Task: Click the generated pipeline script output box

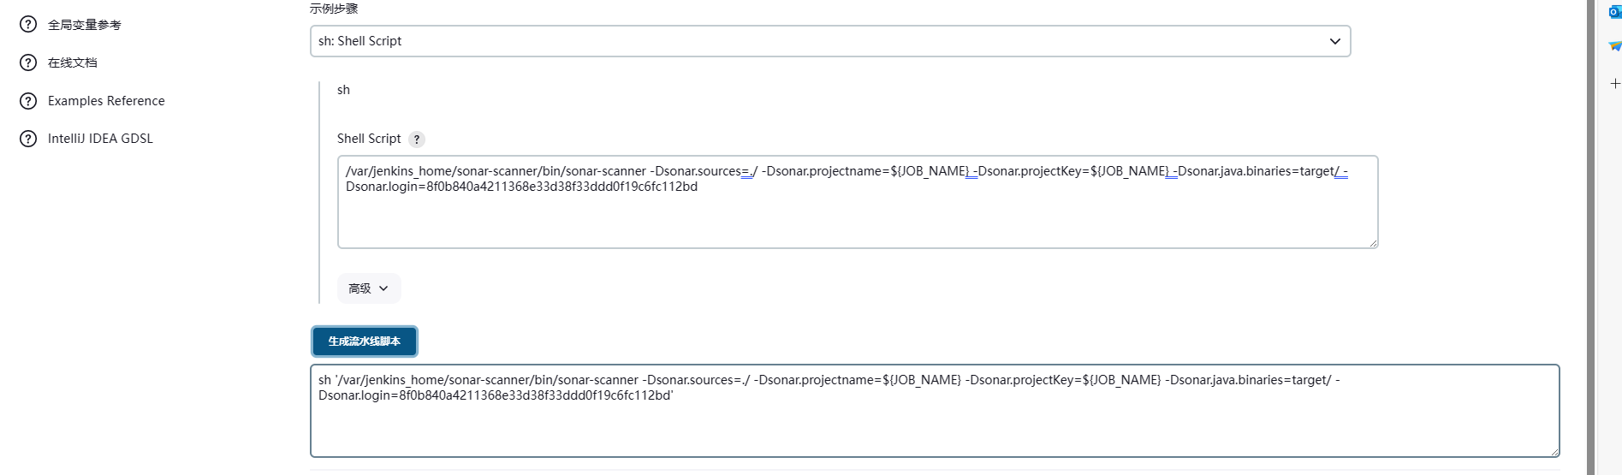Action: (x=933, y=426)
